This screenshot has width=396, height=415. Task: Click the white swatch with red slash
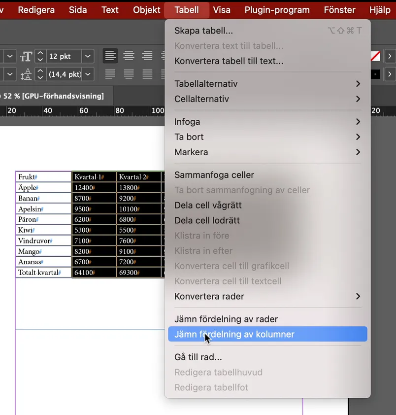pyautogui.click(x=375, y=56)
